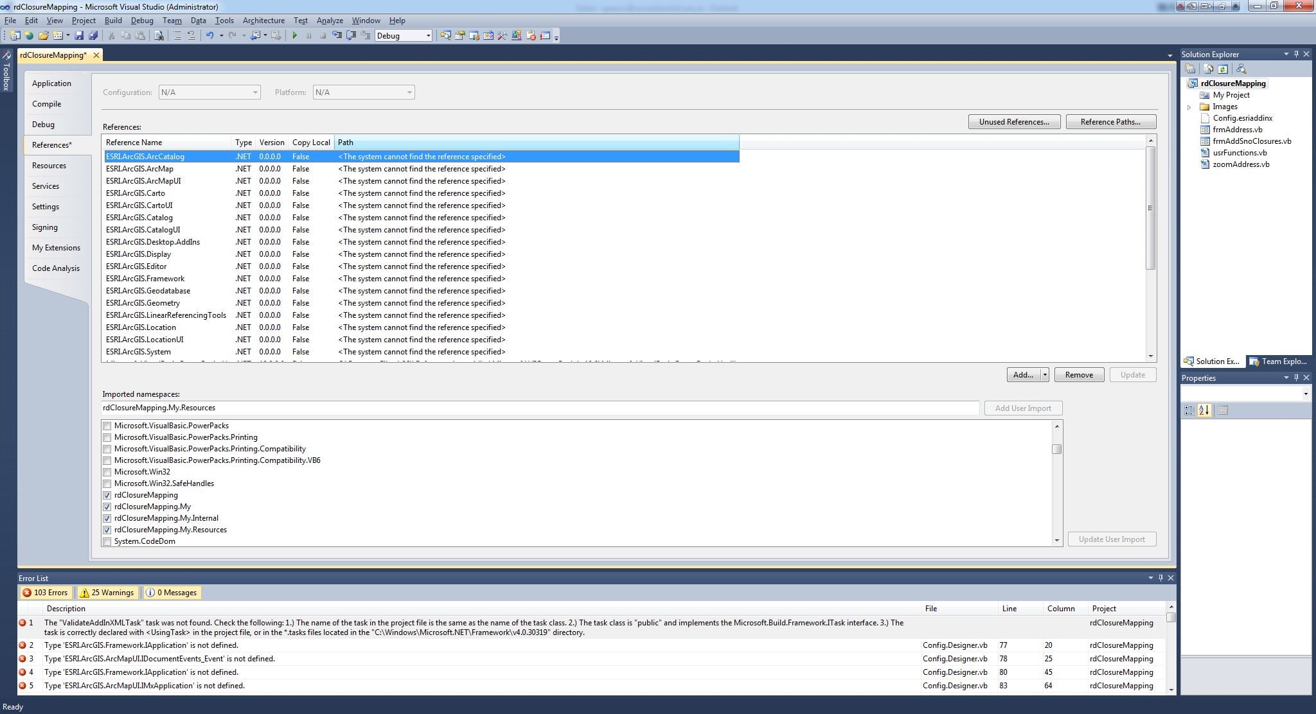
Task: Click the Save floppy disk icon
Action: point(79,36)
